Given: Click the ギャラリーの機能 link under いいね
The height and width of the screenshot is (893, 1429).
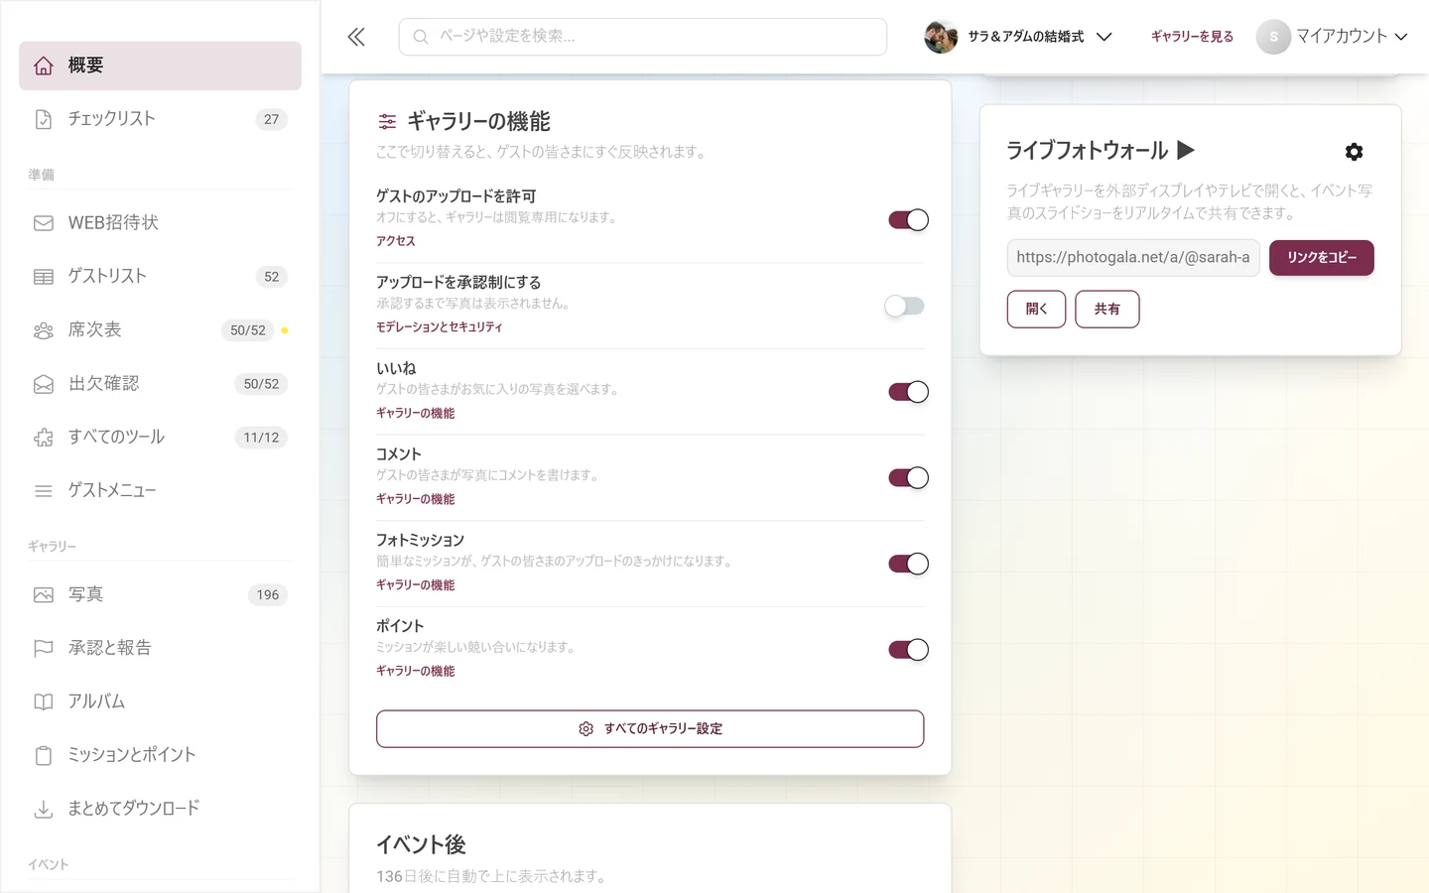Looking at the screenshot, I should [x=416, y=414].
